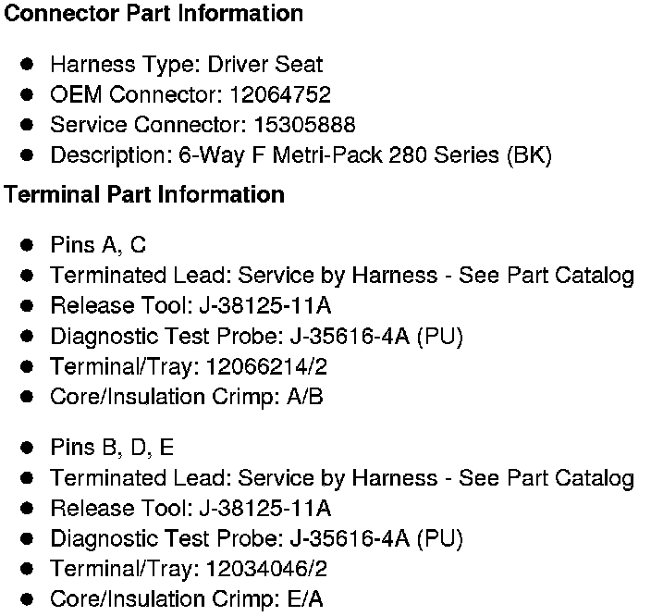Screen dimensions: 651x616
Task: Click the bullet beside Harness Type
Action: pyautogui.click(x=29, y=65)
